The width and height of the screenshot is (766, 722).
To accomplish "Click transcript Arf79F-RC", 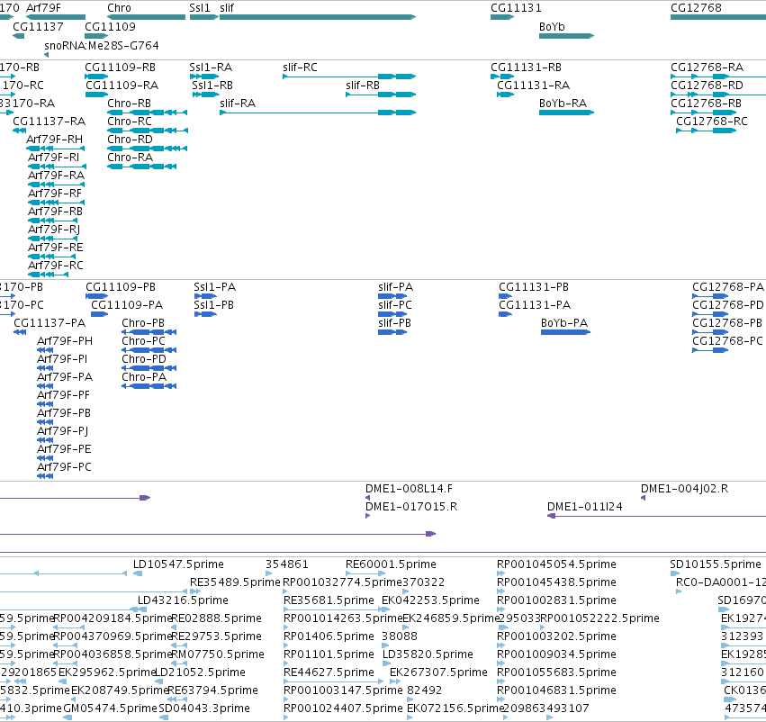I will (56, 266).
